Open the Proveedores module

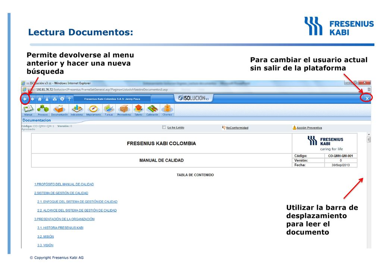[124, 110]
